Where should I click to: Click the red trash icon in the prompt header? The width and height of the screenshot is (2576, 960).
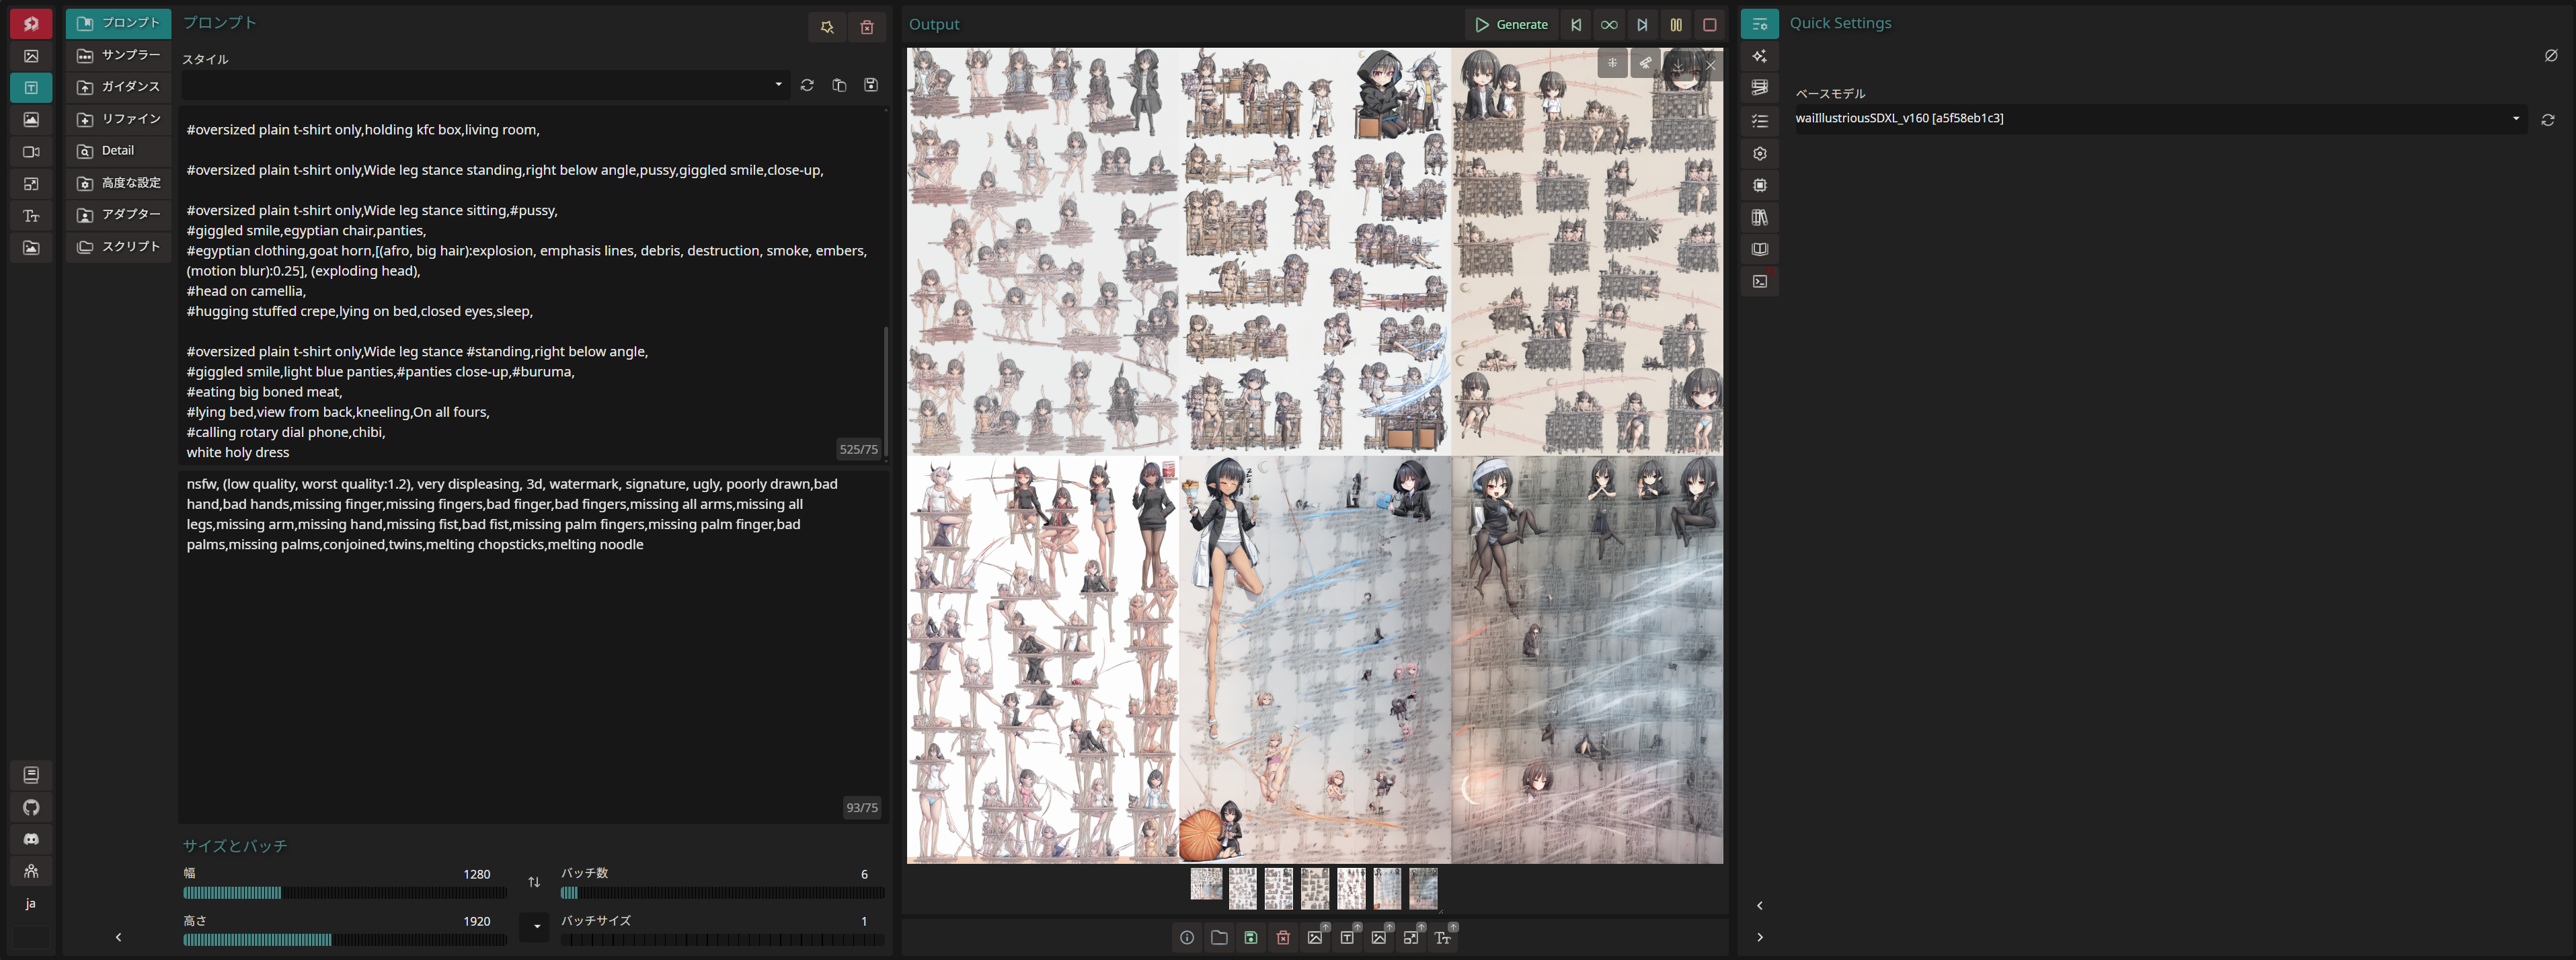tap(867, 28)
